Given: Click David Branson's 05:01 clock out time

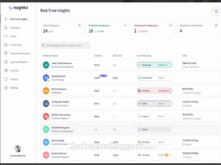Looking at the screenshot, I should tap(115, 78).
